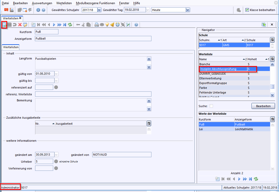Viewport: 279px width, 192px height.
Task: Sort values by the Kurzform column header
Action: [216, 119]
